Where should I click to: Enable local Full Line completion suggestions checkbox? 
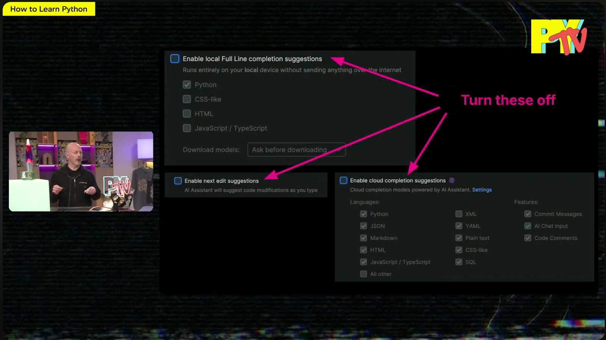pos(175,59)
